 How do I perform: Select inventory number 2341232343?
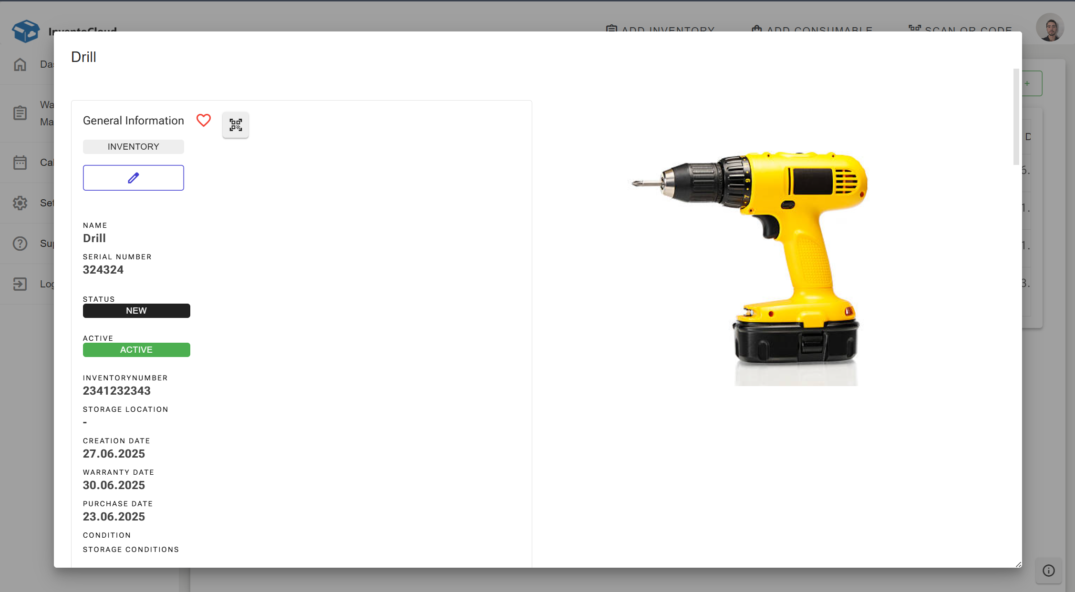(x=117, y=391)
